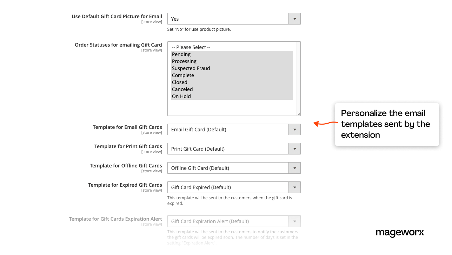Choose On Hold in status list
The height and width of the screenshot is (255, 452).
(x=181, y=96)
